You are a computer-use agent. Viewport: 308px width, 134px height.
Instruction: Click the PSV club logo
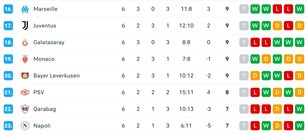[25, 92]
